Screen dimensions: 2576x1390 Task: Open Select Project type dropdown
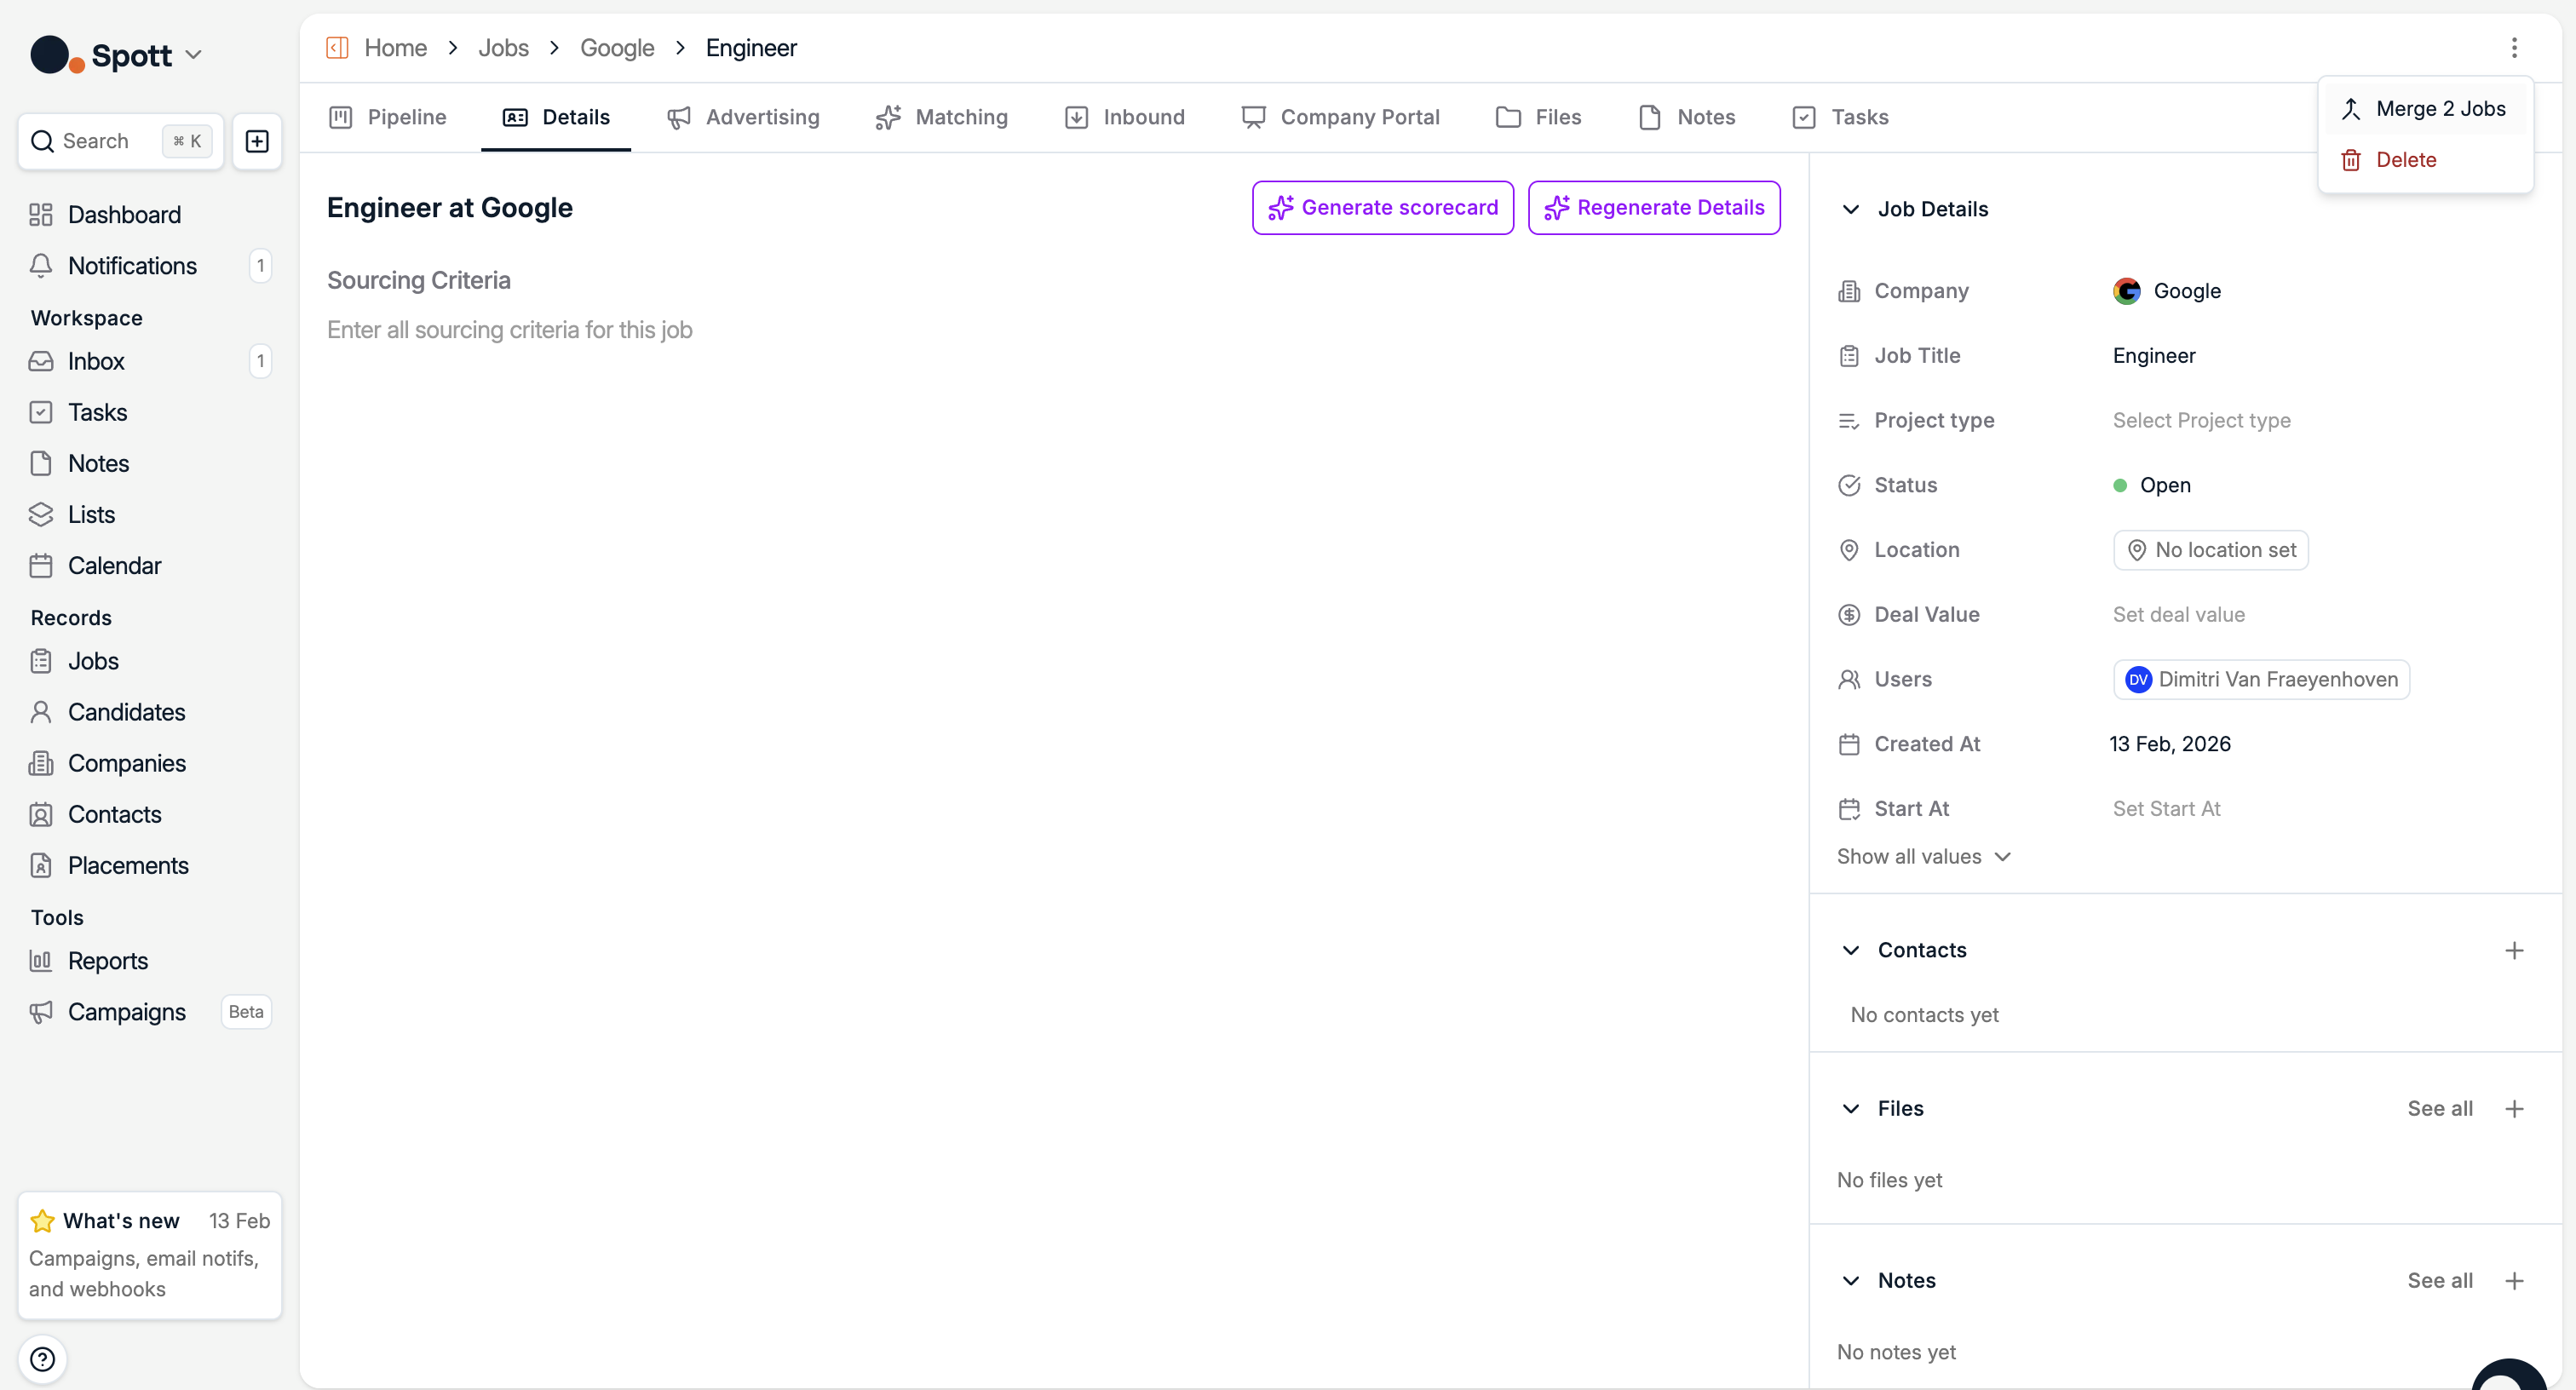click(x=2201, y=420)
